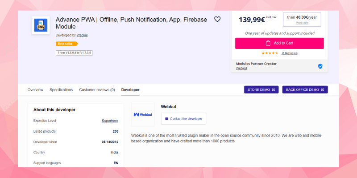Click the Advance PWA module logo
This screenshot has width=357, height=178.
pos(41,25)
